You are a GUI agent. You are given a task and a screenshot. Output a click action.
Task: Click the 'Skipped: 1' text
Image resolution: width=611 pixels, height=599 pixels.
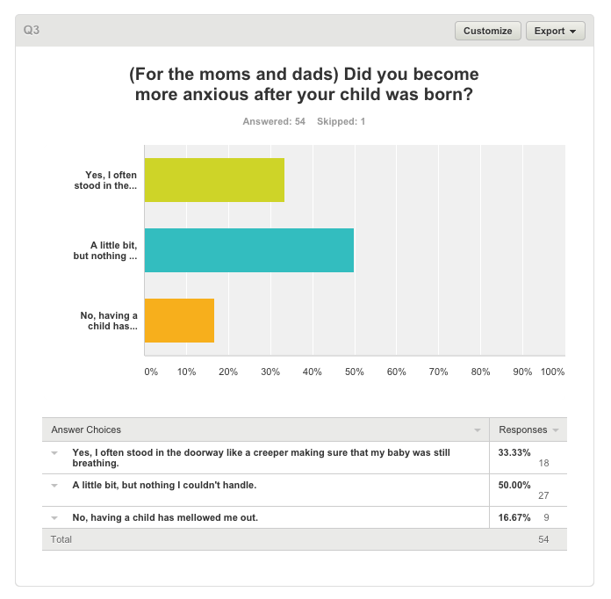(341, 121)
